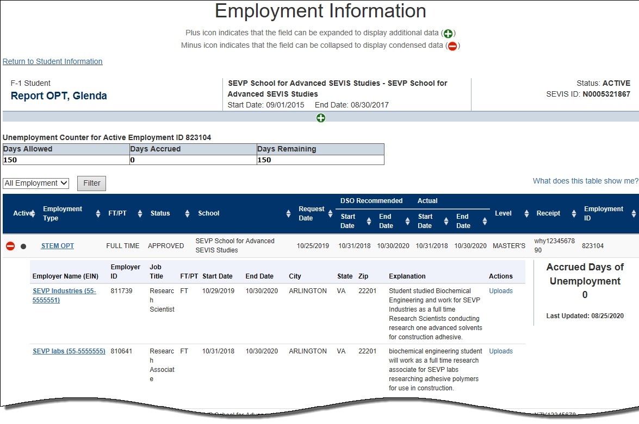Click the red minus icon in the legend text

452,46
